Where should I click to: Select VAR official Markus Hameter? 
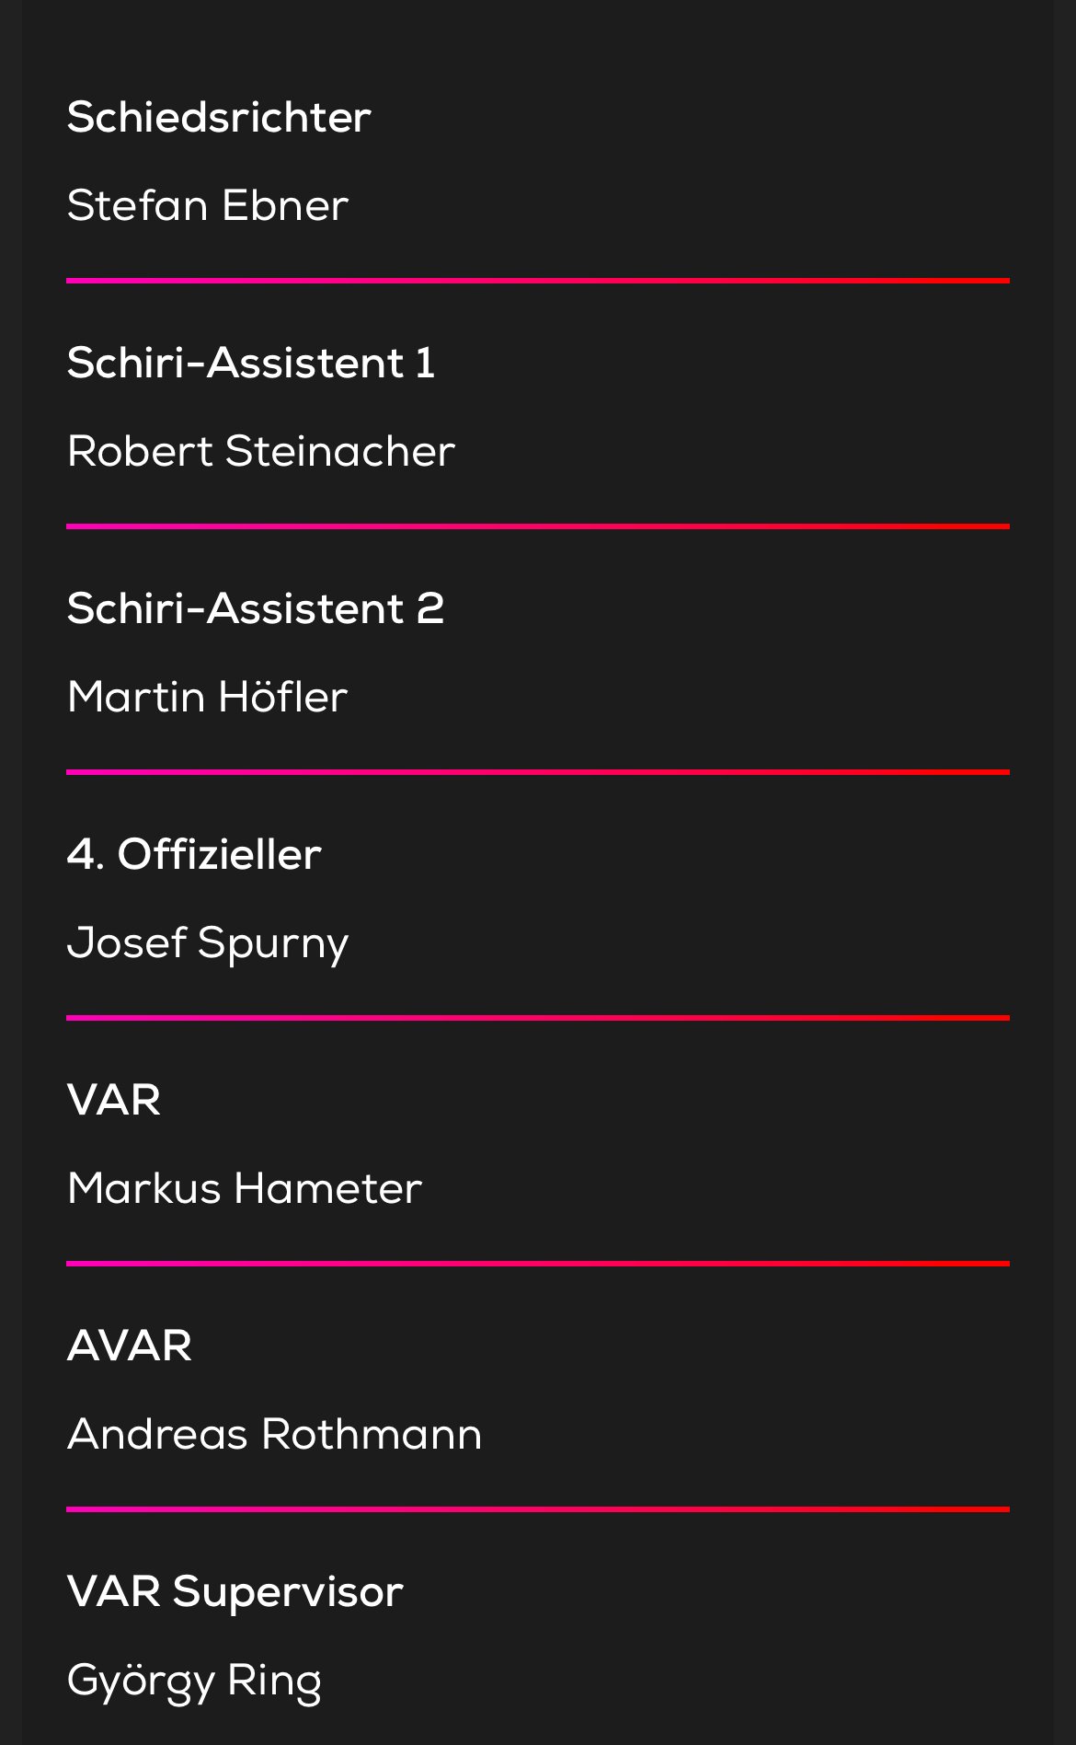click(245, 1188)
